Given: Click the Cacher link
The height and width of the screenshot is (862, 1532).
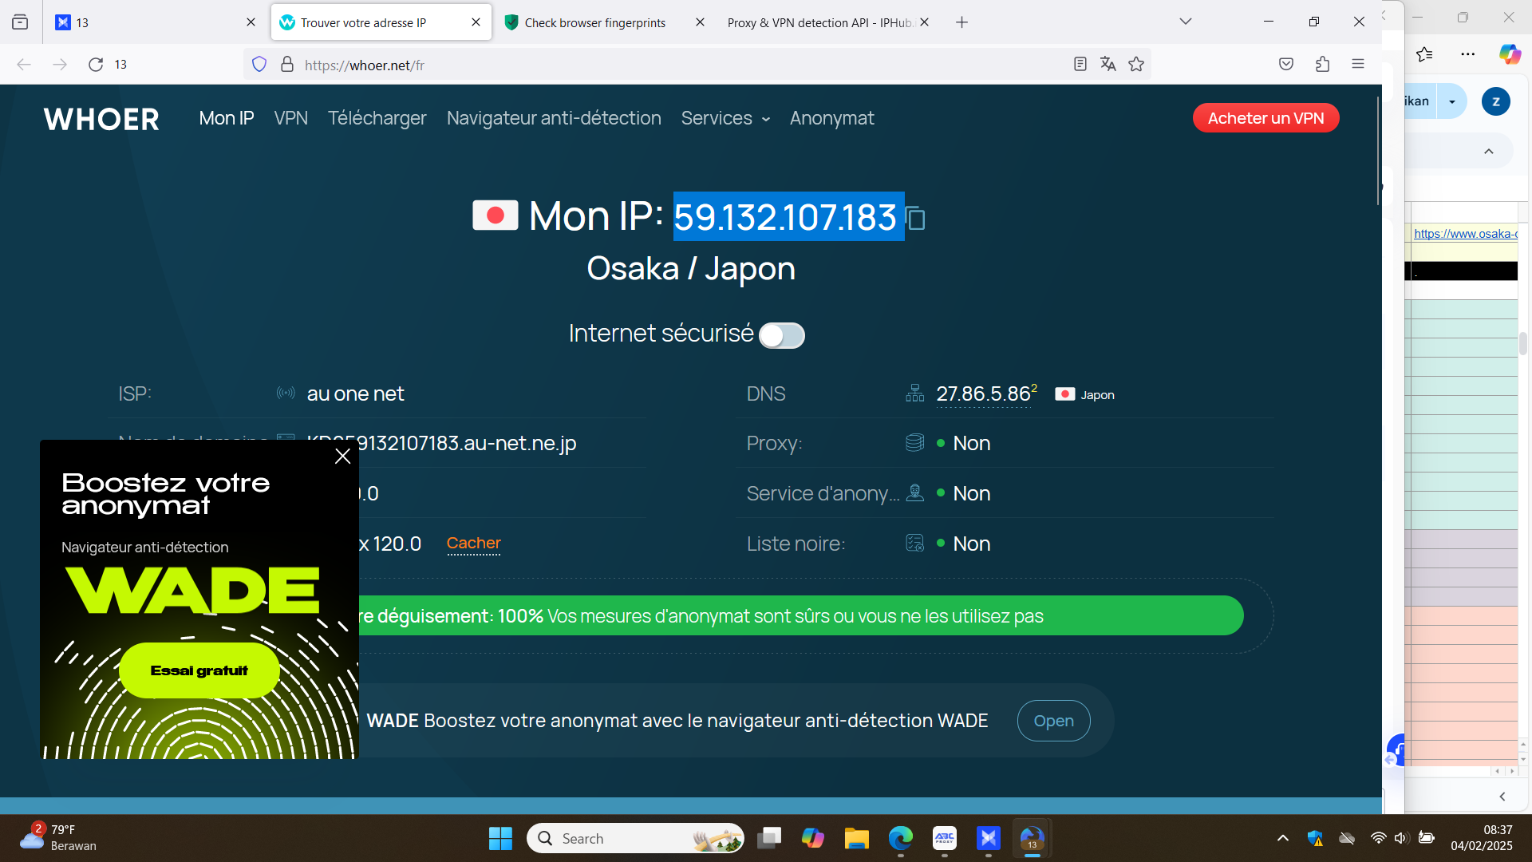Looking at the screenshot, I should [x=474, y=544].
